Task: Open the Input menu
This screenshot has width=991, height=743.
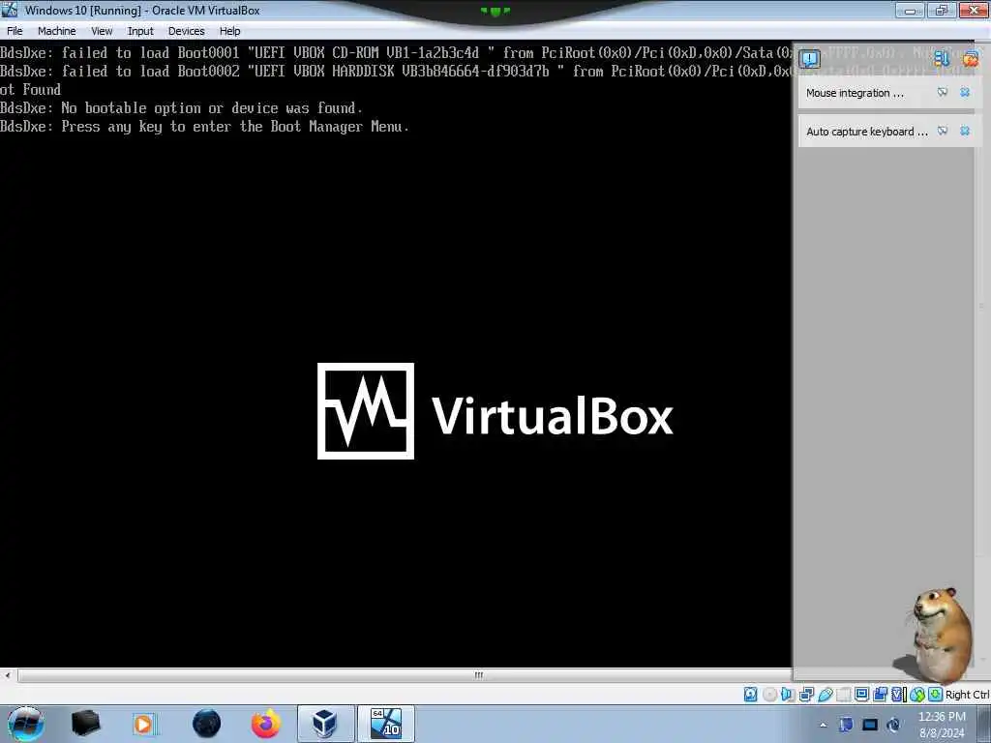Action: (140, 31)
